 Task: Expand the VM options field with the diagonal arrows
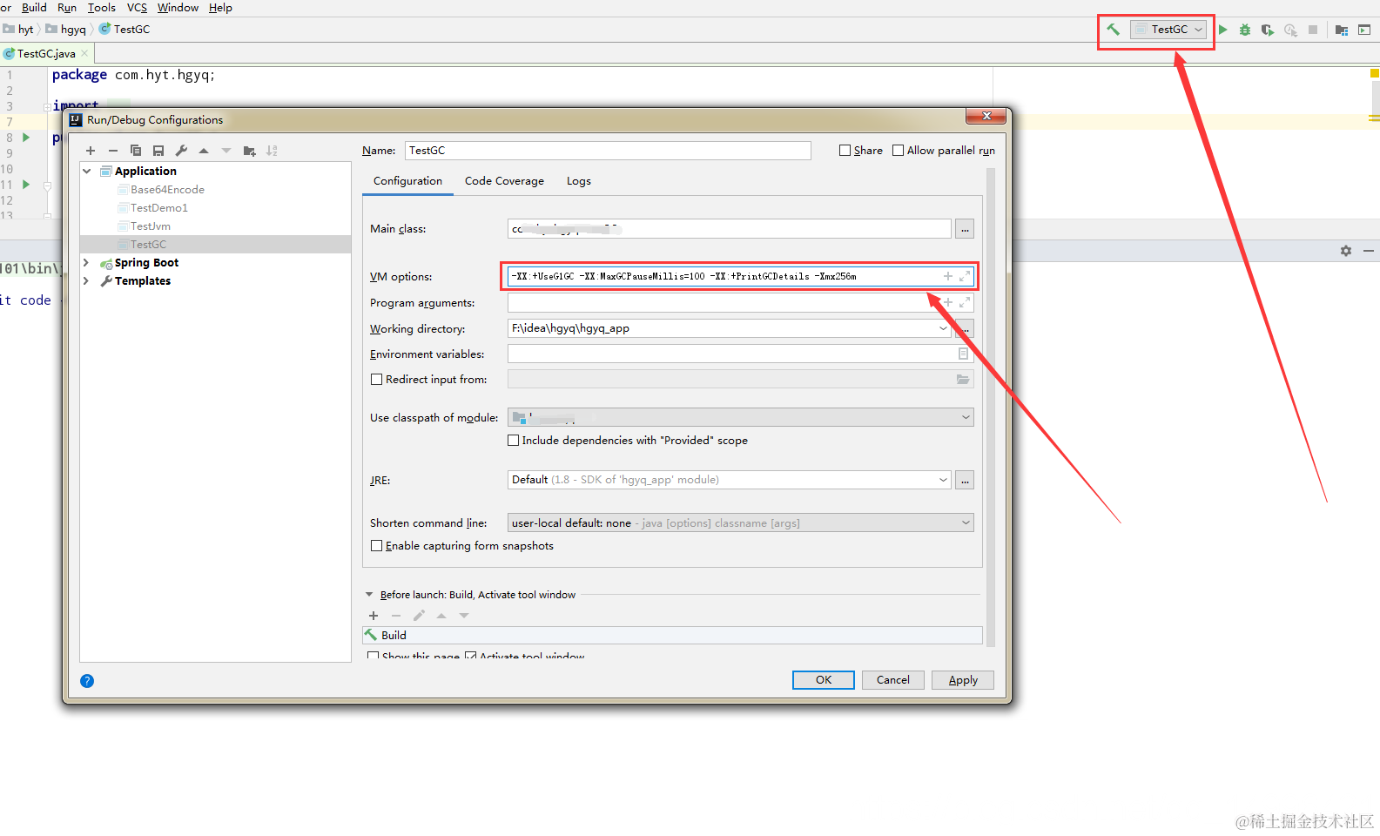pos(965,276)
